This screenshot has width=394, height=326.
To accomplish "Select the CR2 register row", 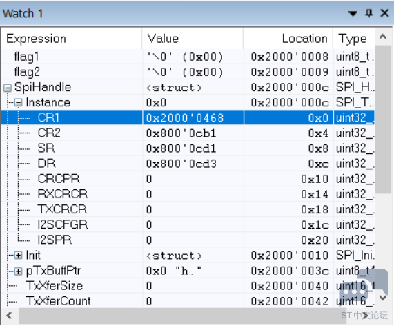I will [x=188, y=133].
